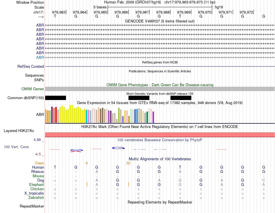Click coordinate label 979,972
The width and height of the screenshot is (275, 213).
[x=246, y=12]
